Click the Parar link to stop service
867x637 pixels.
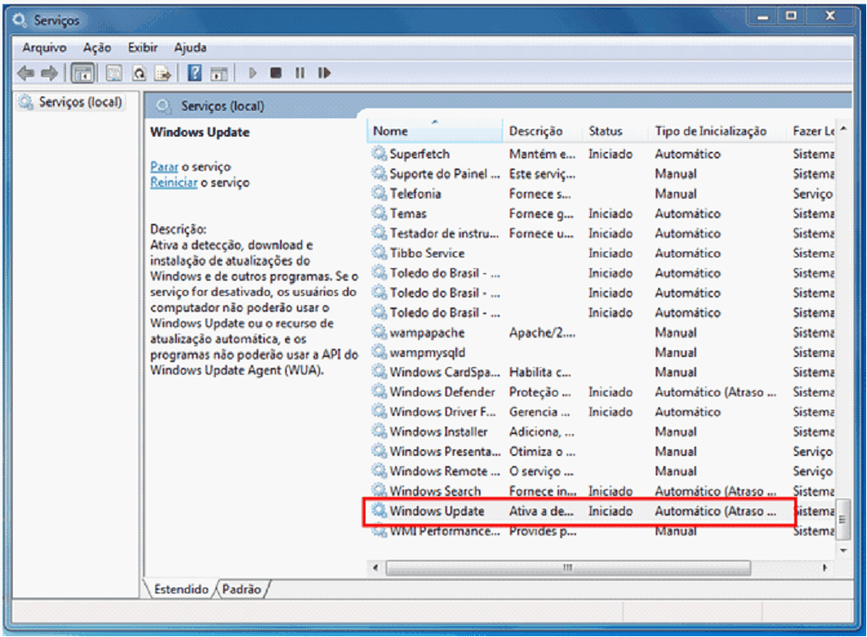point(164,167)
